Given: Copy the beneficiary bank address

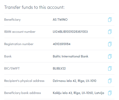Looking at the screenshot, I should click(110, 93).
